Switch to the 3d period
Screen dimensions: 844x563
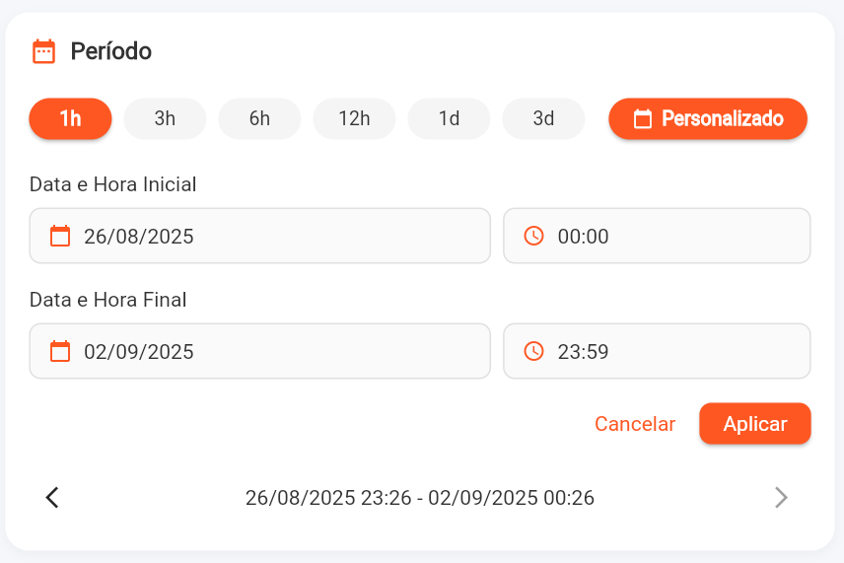pyautogui.click(x=543, y=119)
